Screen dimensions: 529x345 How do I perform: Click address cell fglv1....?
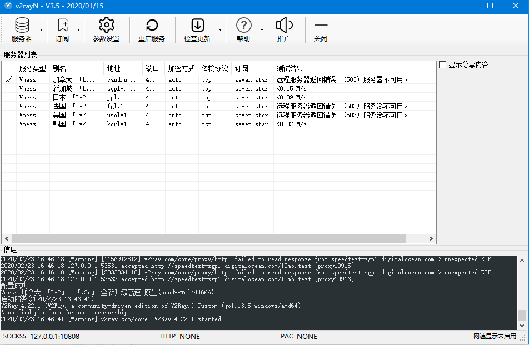pos(122,106)
